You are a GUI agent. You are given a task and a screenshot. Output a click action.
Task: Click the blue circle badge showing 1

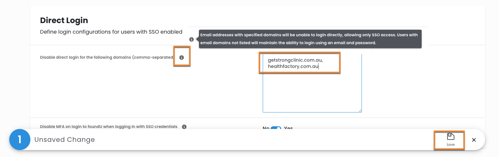[19, 140]
